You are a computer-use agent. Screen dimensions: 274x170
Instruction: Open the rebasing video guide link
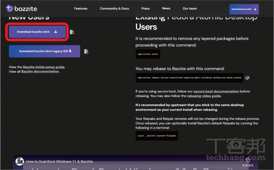[x=204, y=96]
